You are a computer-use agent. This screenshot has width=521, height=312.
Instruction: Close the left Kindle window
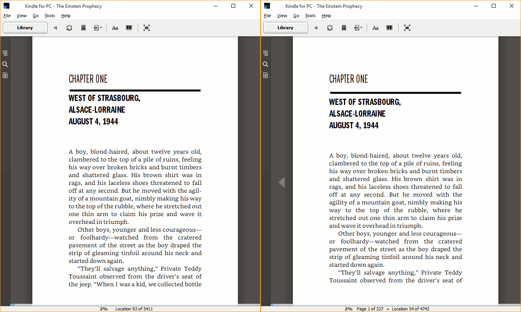251,6
